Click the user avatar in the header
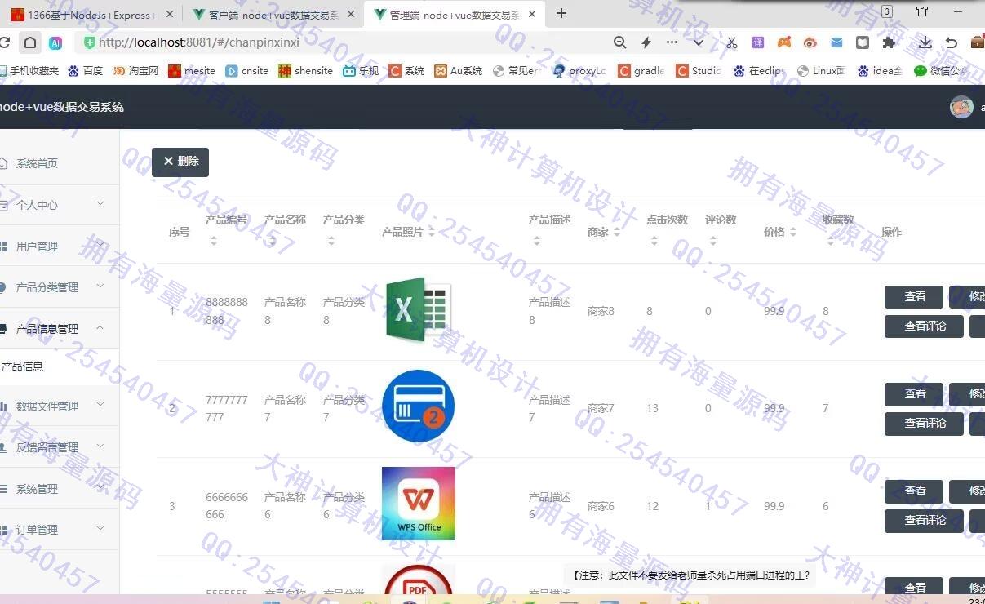985x604 pixels. 961,107
